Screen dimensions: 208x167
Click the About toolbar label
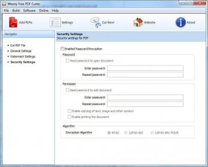pyautogui.click(x=191, y=22)
